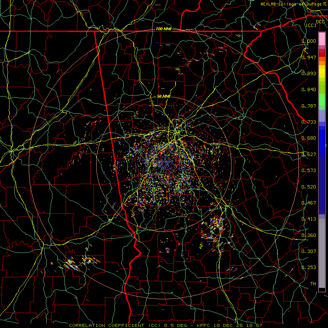Click the 0.627 scale value
Viewport: 328px width, 328px height.
pos(309,154)
